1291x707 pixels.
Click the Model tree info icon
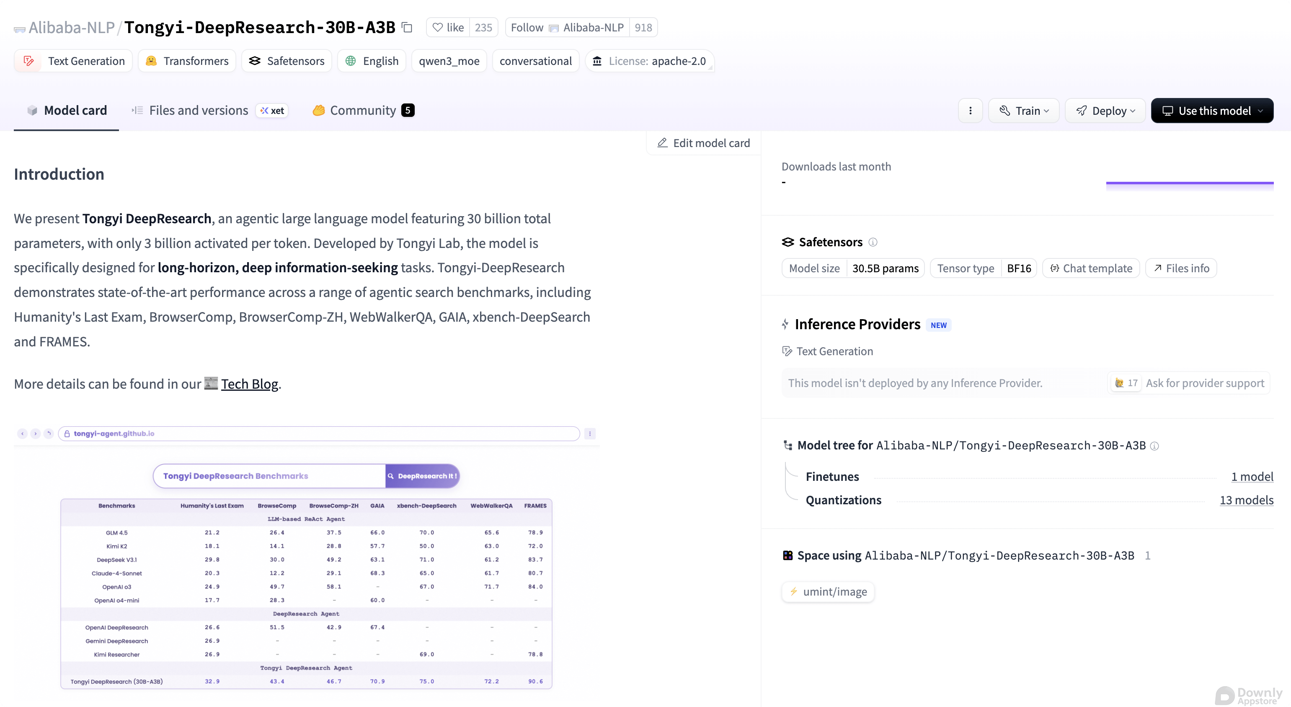tap(1154, 446)
